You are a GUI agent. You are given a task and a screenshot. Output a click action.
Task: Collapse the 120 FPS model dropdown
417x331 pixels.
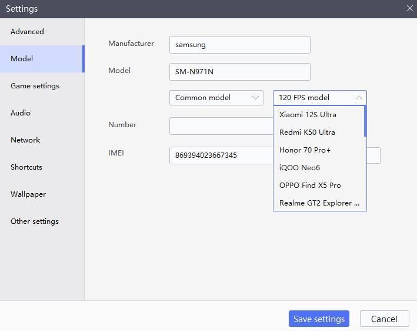tap(319, 98)
